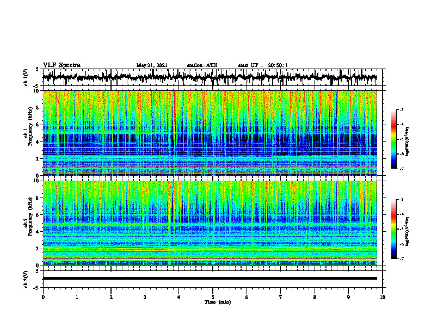Click the ch.2 color scale "-3" label
This screenshot has width=431, height=333.
coord(402,200)
